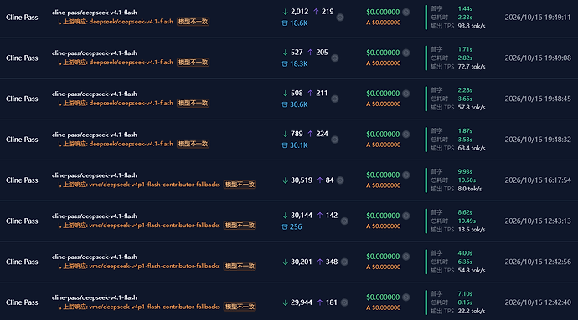
Task: Click 模型不一致 badge in 19:48:32 row
Action: (194, 144)
